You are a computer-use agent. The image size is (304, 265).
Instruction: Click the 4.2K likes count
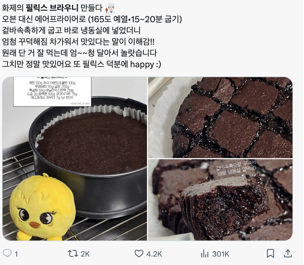[x=154, y=254]
